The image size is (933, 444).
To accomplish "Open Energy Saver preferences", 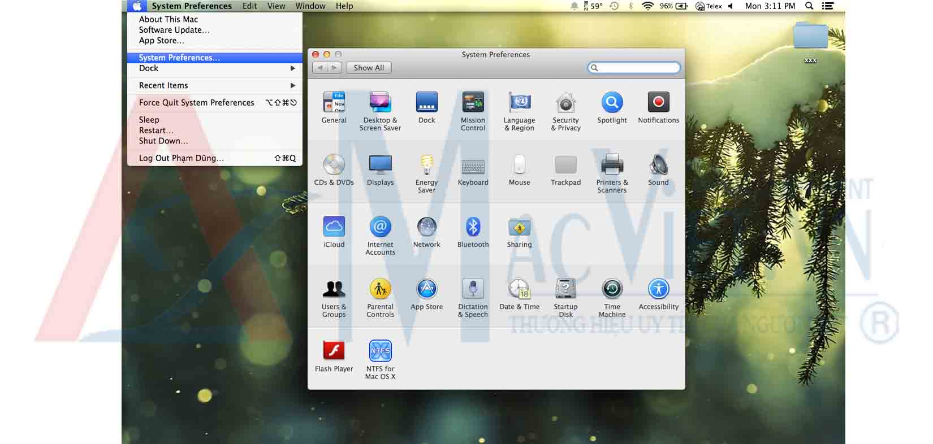I will (426, 173).
